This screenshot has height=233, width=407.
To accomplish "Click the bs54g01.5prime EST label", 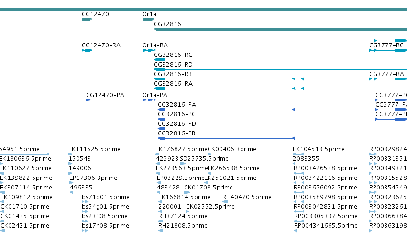I will click(x=105, y=207).
